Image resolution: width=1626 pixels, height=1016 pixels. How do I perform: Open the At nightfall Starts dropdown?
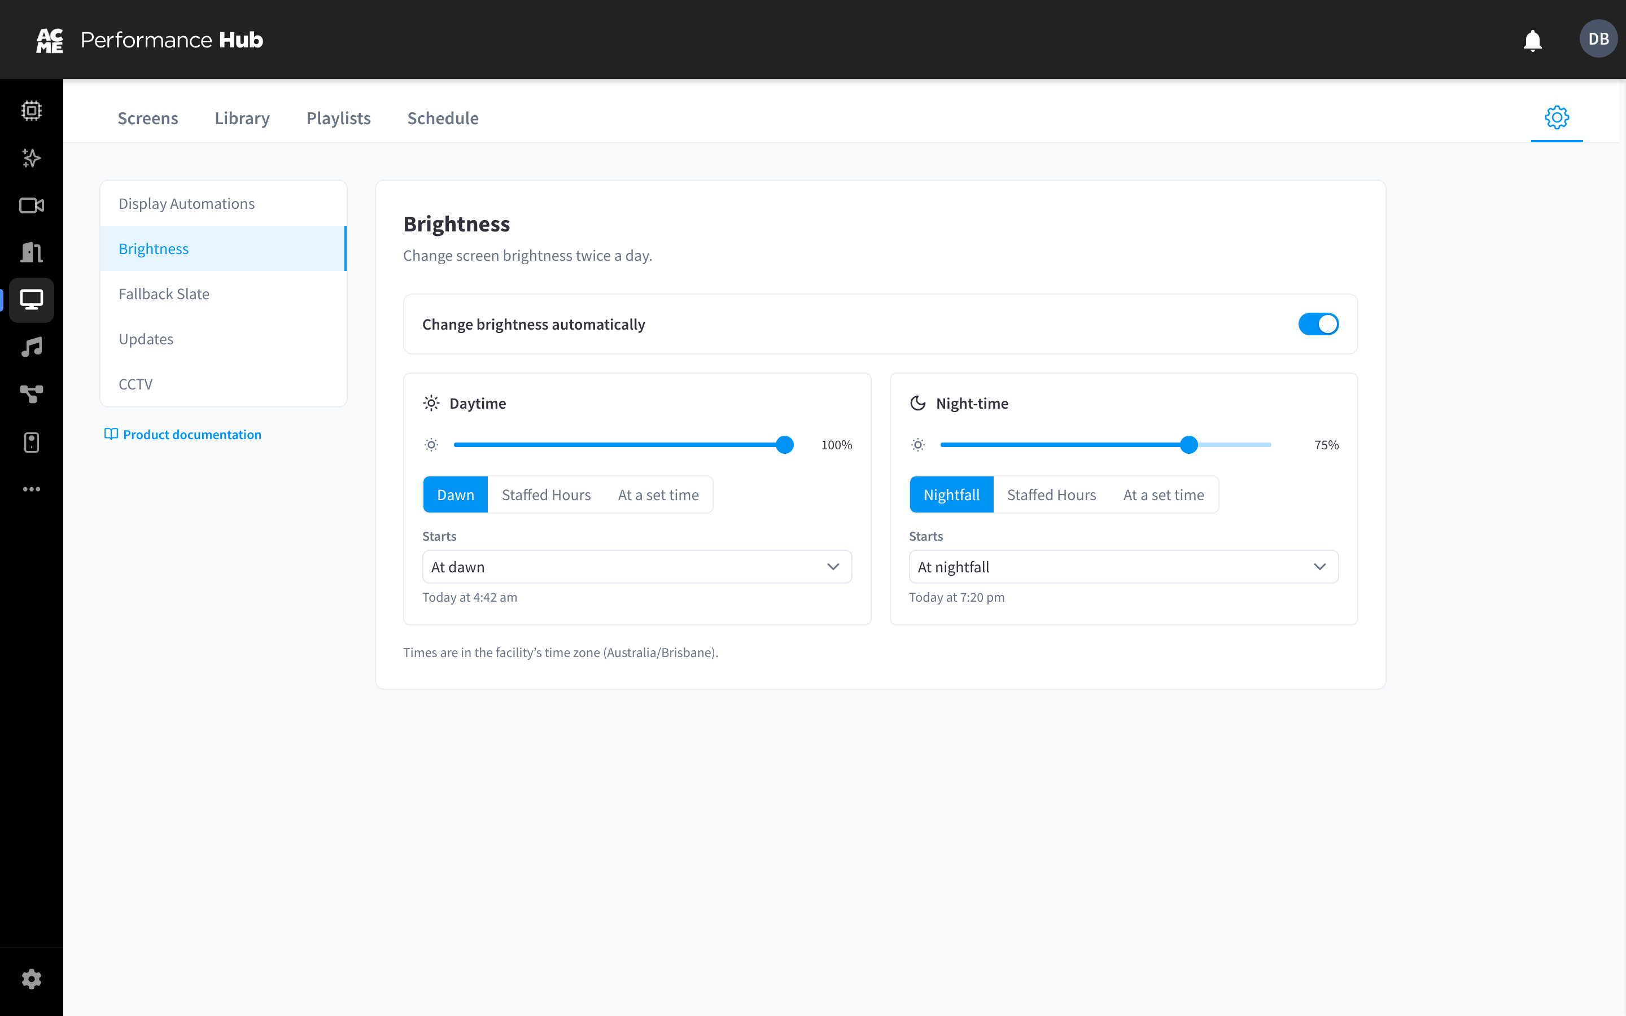pyautogui.click(x=1124, y=567)
